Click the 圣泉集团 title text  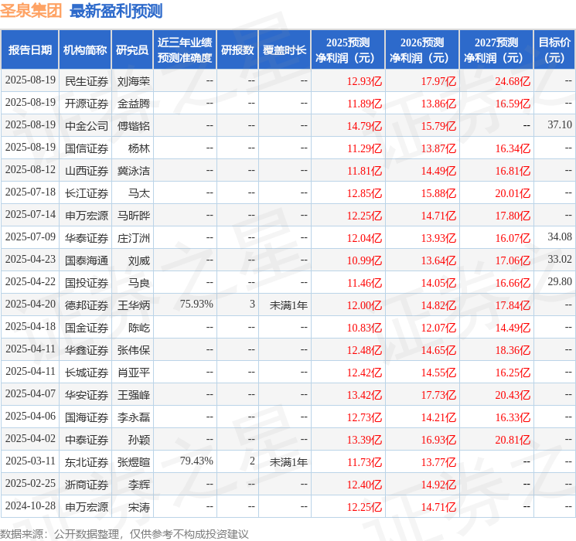click(x=31, y=11)
